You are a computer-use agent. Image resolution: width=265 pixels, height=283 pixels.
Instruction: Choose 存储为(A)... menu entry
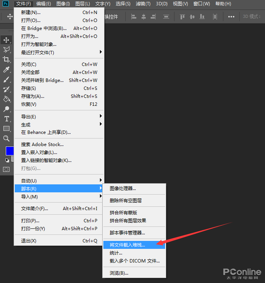click(59, 96)
